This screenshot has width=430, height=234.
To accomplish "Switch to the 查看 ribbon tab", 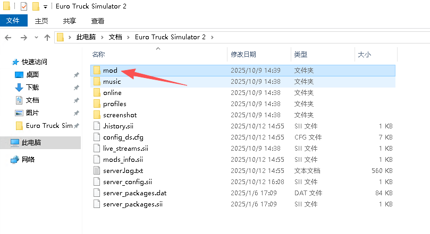I will 98,21.
